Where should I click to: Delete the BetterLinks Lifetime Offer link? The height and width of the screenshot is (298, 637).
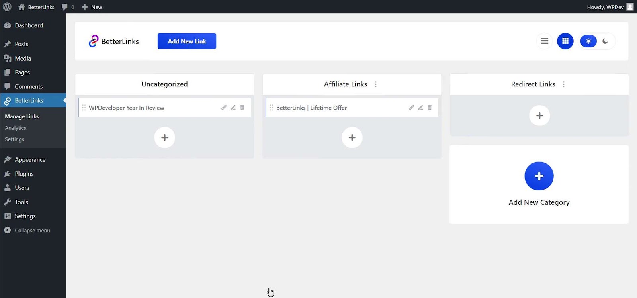coord(430,108)
